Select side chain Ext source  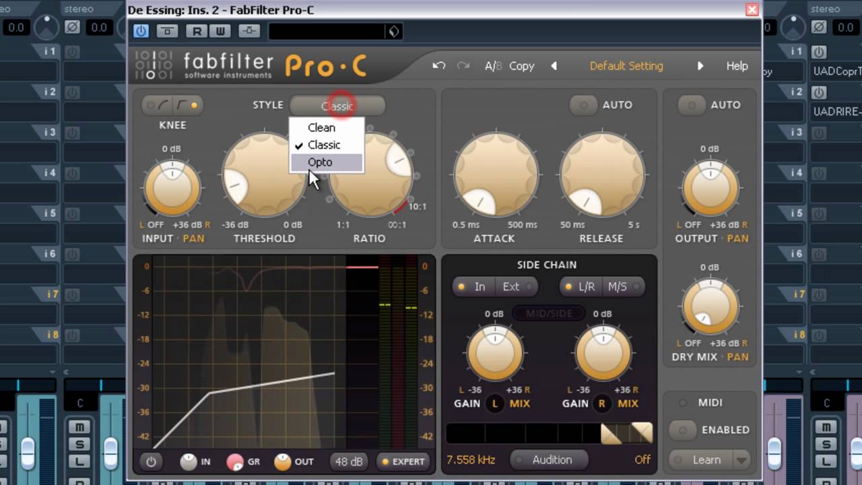click(517, 287)
